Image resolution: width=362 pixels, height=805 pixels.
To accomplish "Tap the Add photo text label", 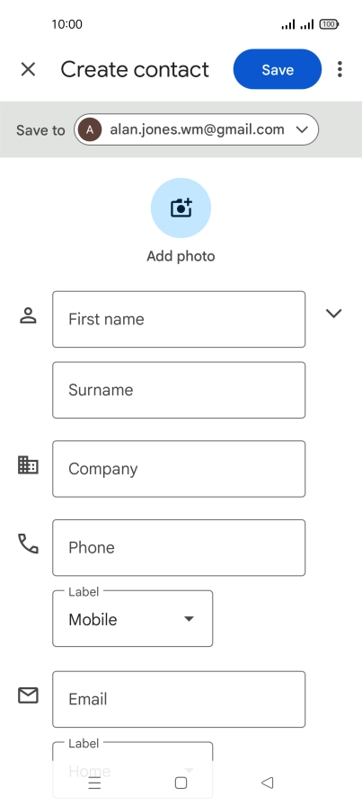I will pyautogui.click(x=181, y=256).
